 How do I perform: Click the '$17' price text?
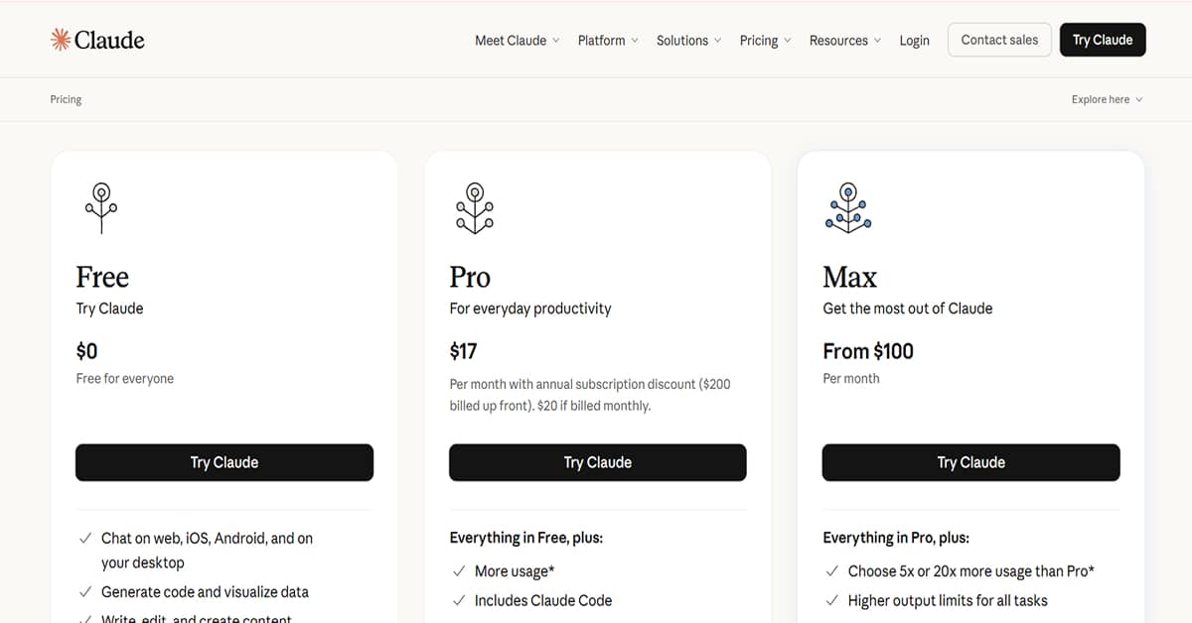point(463,351)
